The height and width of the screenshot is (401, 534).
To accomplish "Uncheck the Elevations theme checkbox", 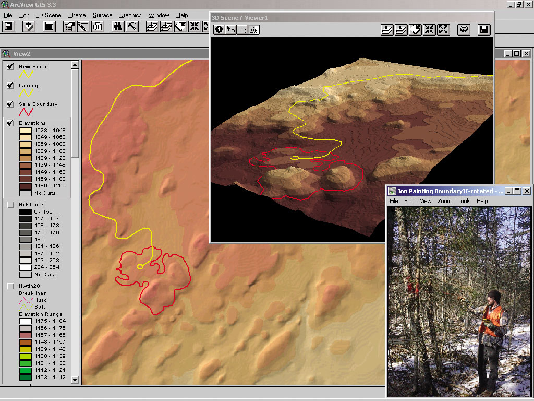I will tap(10, 123).
